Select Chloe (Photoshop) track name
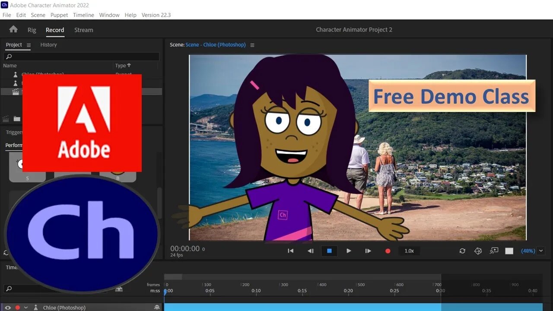553x311 pixels. coord(64,308)
